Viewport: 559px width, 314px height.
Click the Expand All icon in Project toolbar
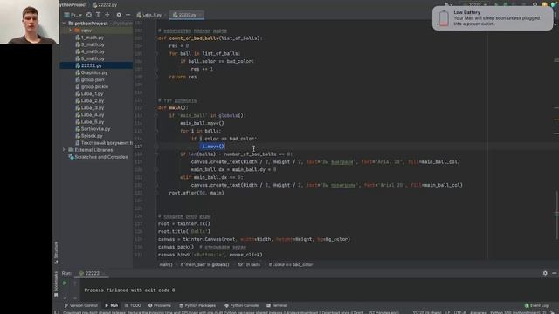(98, 15)
